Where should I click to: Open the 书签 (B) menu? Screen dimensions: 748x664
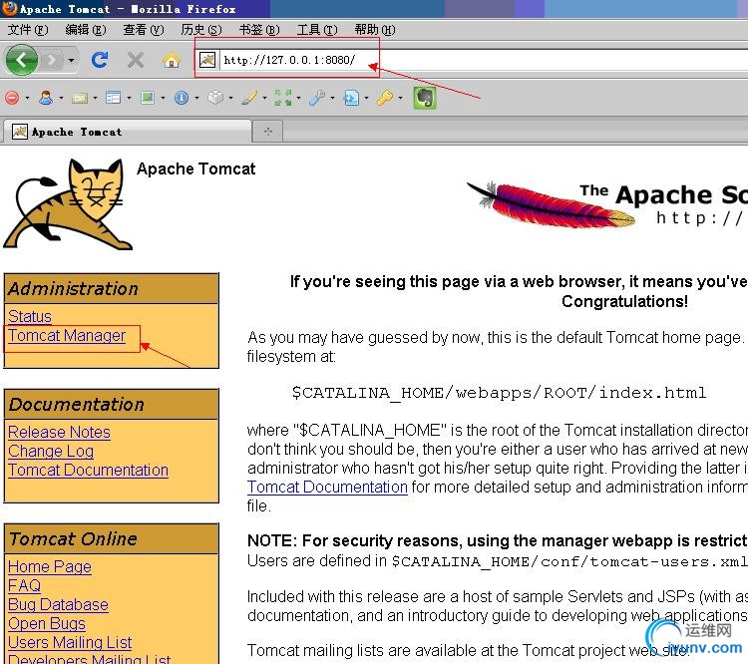coord(259,30)
